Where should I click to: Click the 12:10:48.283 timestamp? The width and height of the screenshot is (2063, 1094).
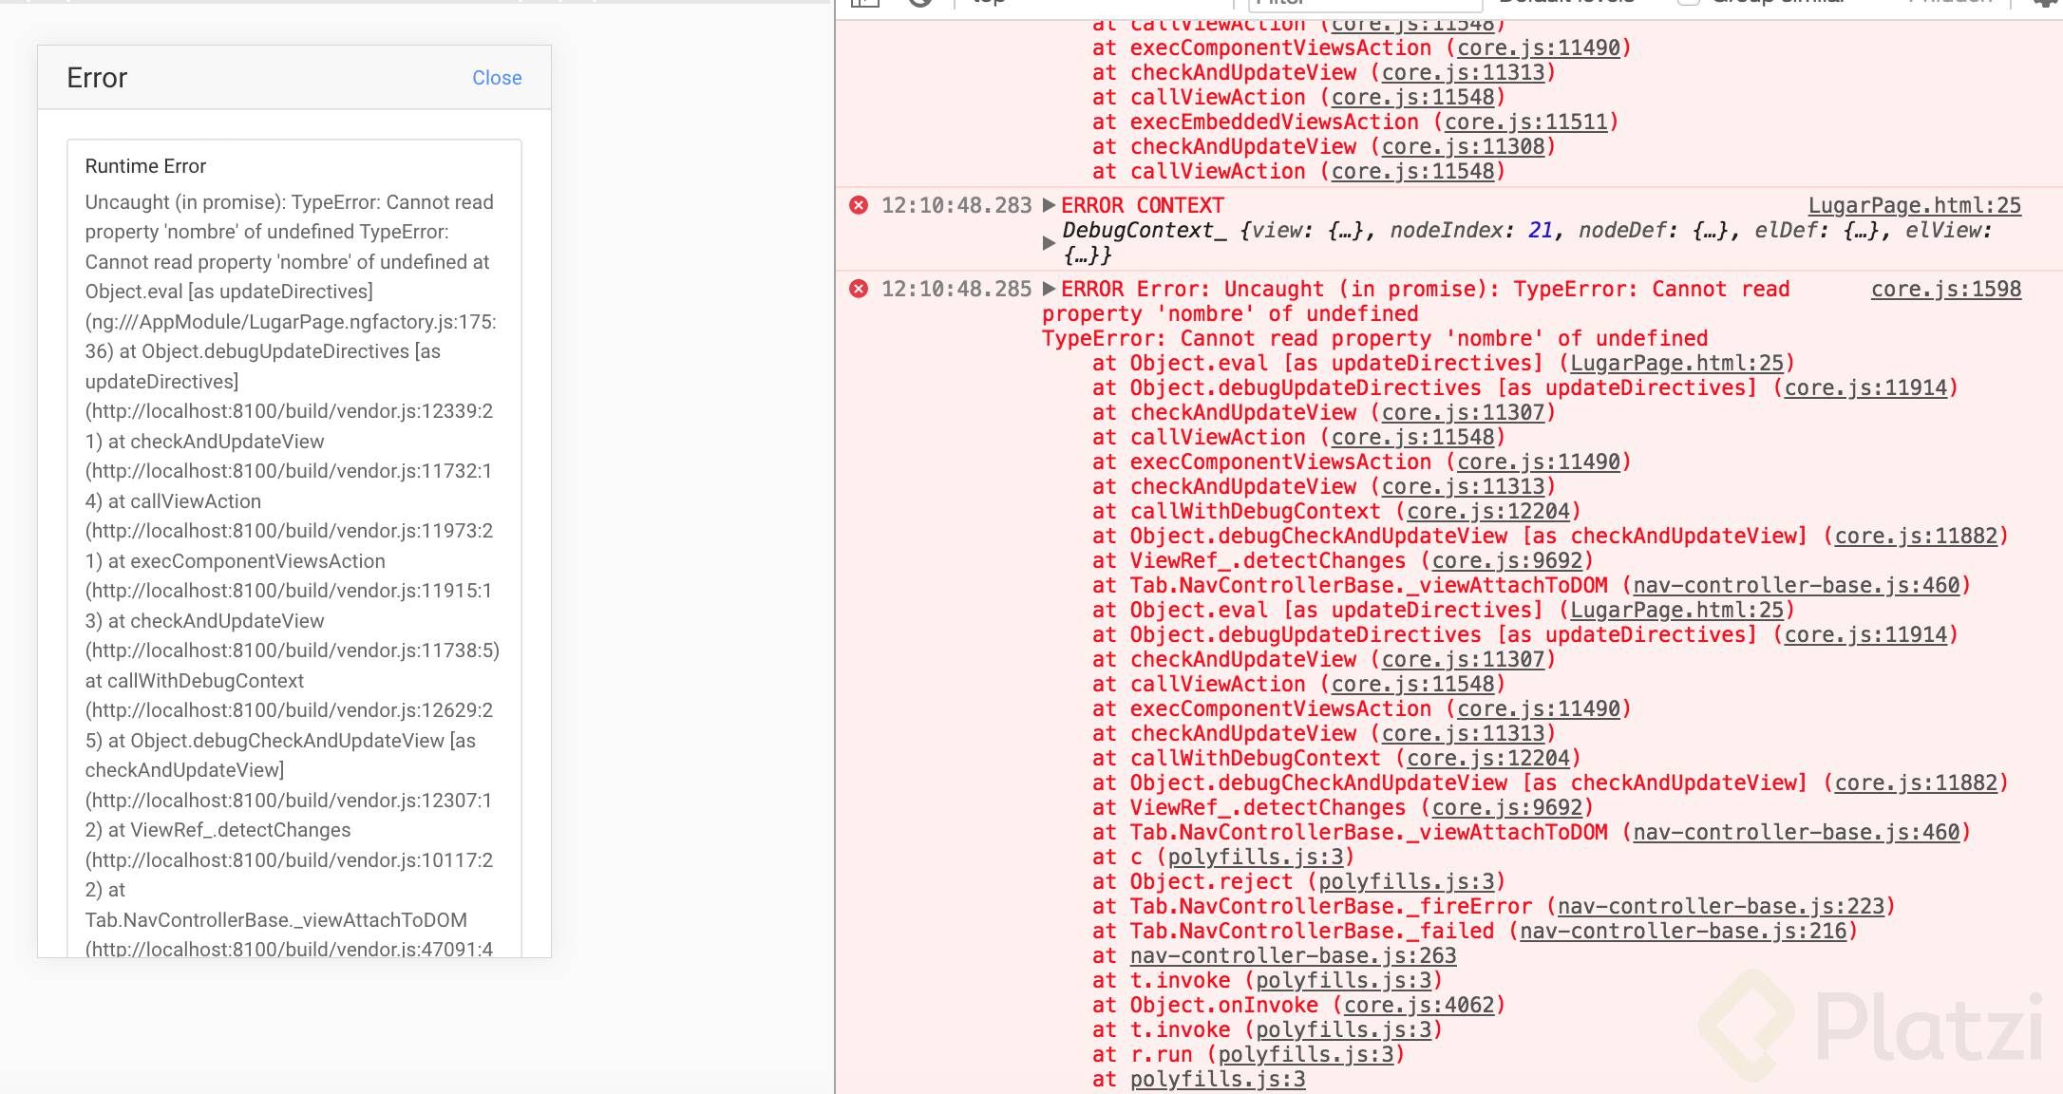[956, 205]
